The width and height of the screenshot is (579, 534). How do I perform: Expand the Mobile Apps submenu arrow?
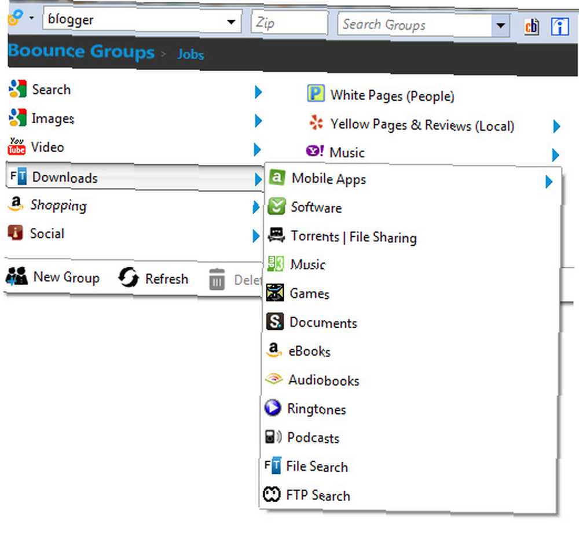pos(549,181)
